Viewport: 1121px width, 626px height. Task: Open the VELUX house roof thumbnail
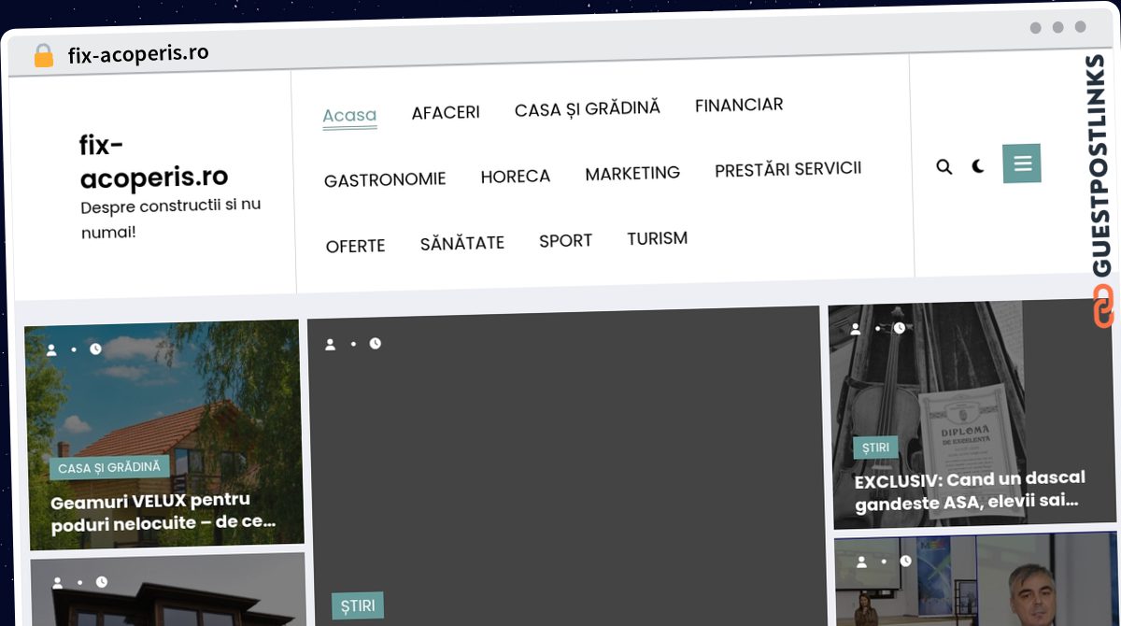click(x=164, y=434)
